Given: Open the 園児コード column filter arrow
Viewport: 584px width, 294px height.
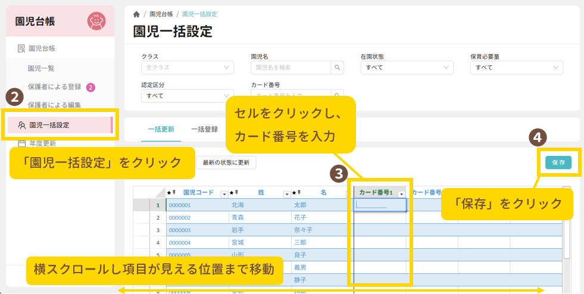Looking at the screenshot, I should (224, 193).
